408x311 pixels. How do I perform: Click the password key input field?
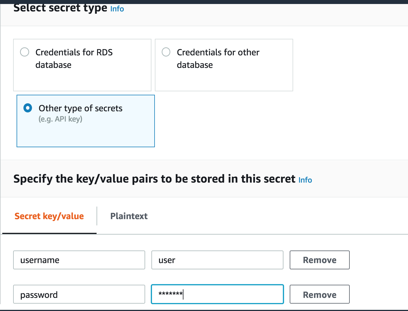[79, 294]
